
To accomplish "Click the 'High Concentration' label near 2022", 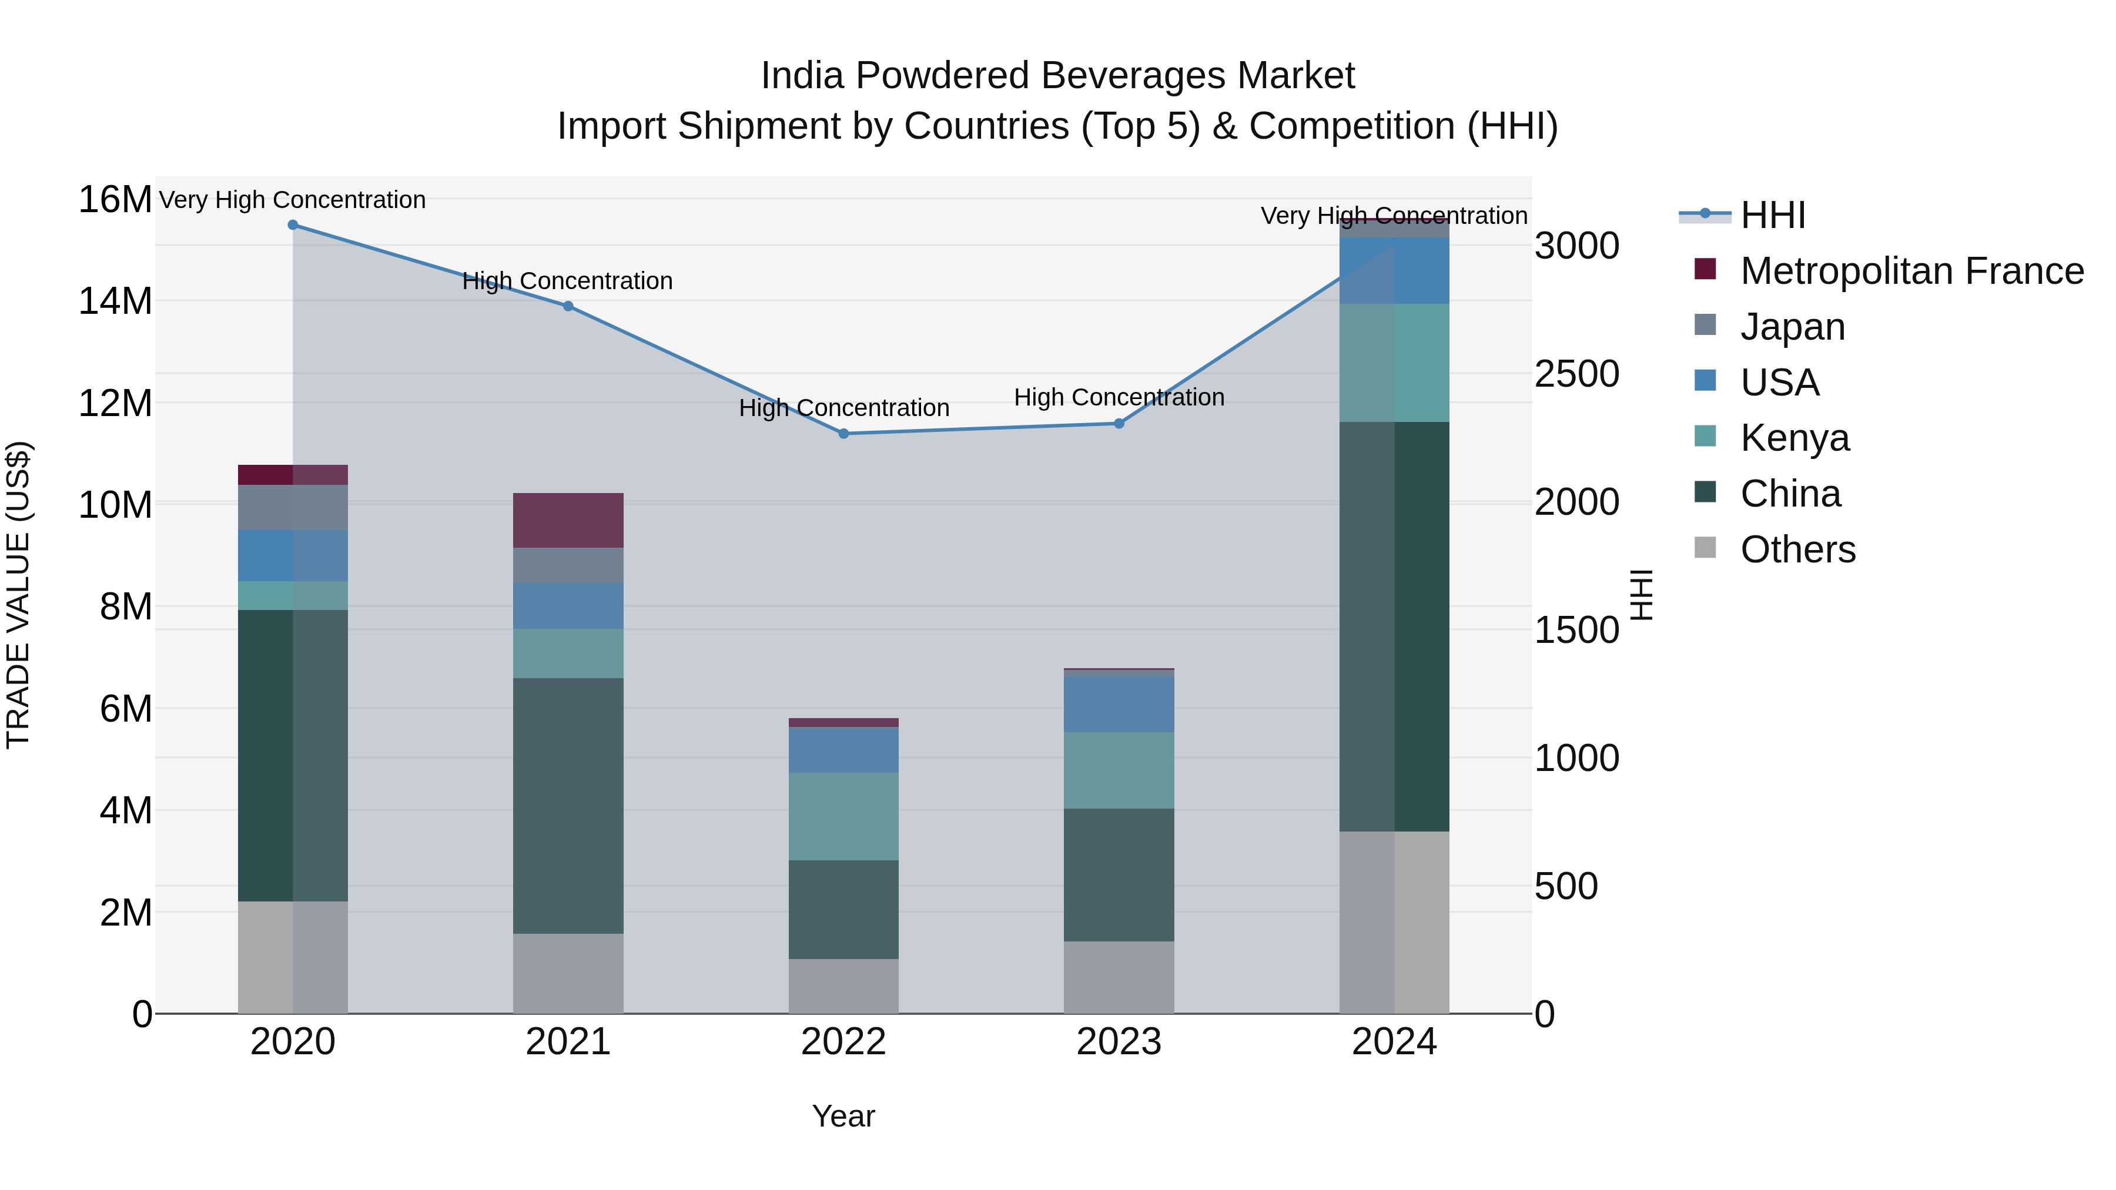I will click(843, 408).
